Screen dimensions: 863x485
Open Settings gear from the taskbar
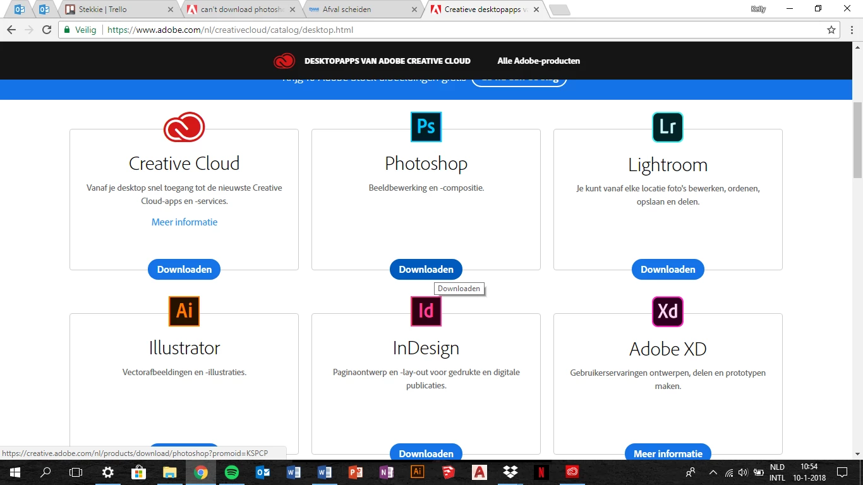point(108,472)
